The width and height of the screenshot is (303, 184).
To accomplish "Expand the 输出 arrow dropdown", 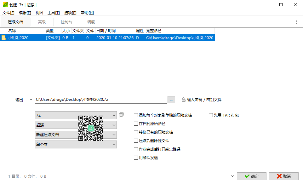I will click(31, 100).
